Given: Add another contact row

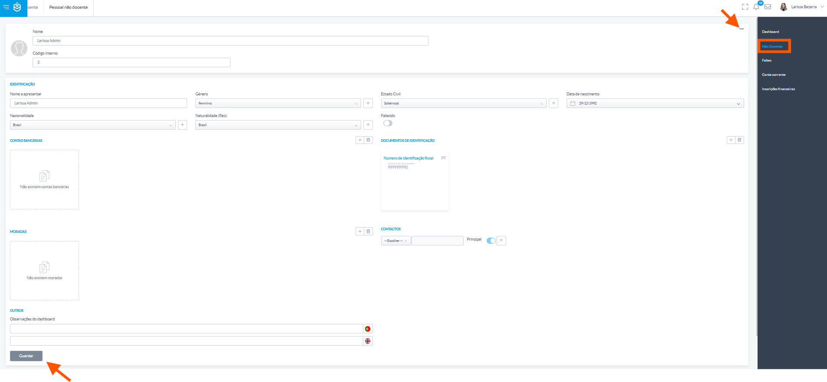Looking at the screenshot, I should tap(501, 240).
